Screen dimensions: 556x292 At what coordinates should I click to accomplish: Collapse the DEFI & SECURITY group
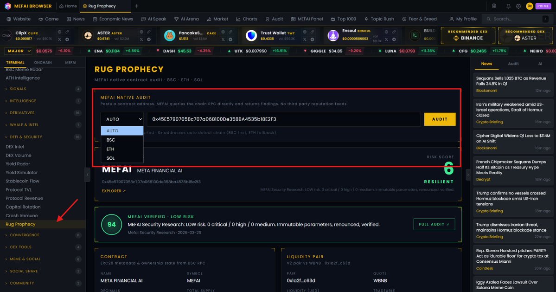tap(43, 137)
